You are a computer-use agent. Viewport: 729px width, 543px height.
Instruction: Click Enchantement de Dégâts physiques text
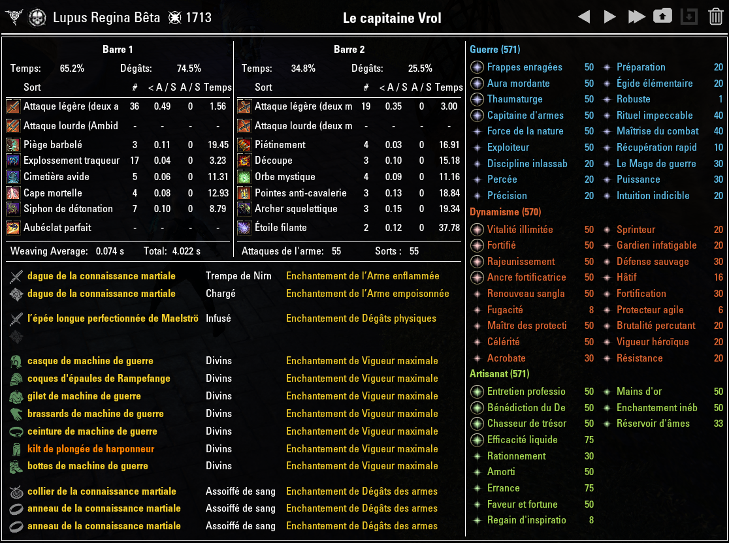(x=361, y=318)
